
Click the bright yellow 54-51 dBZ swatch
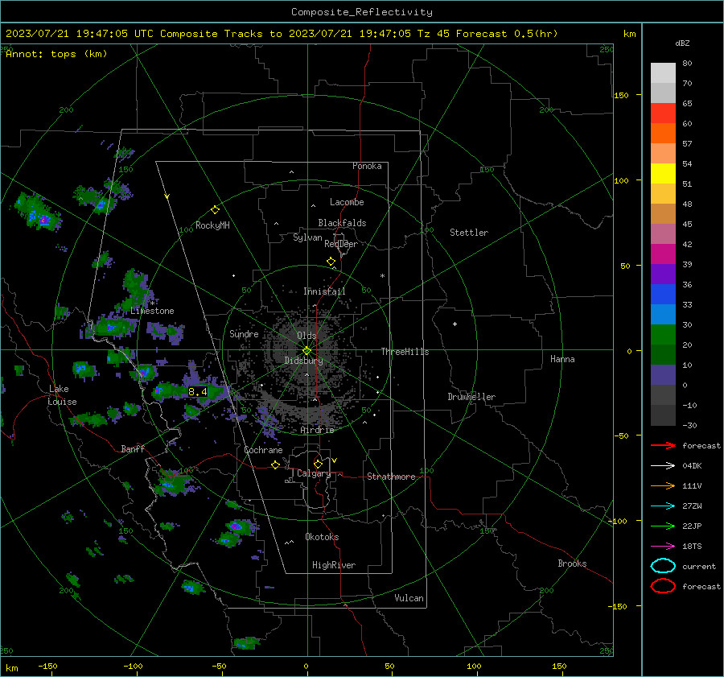[x=663, y=174]
